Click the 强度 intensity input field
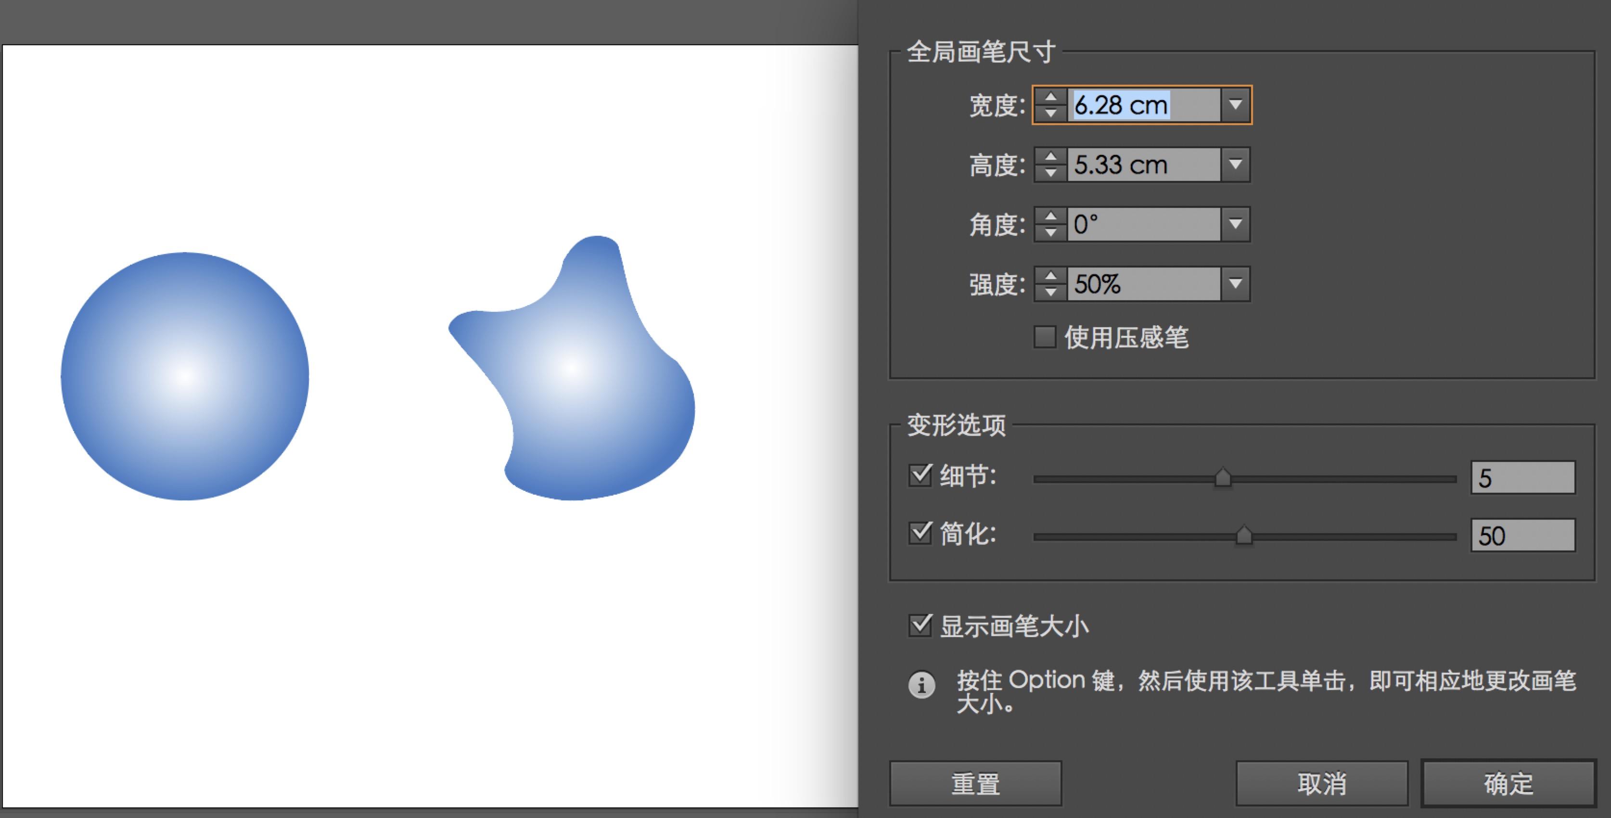This screenshot has width=1611, height=818. coord(1143,284)
